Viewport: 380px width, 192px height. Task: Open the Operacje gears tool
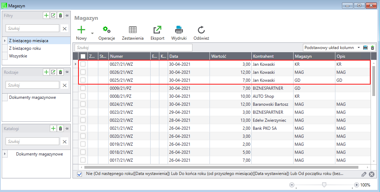pos(107,30)
